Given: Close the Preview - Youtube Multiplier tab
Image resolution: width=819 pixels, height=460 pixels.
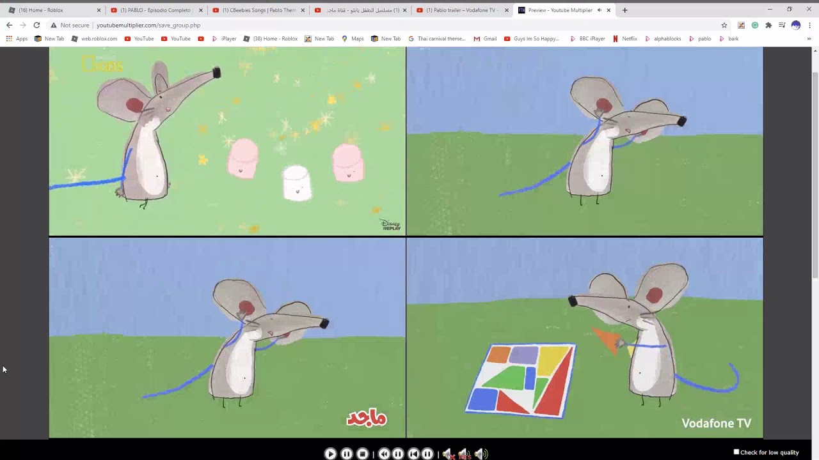Looking at the screenshot, I should [608, 10].
